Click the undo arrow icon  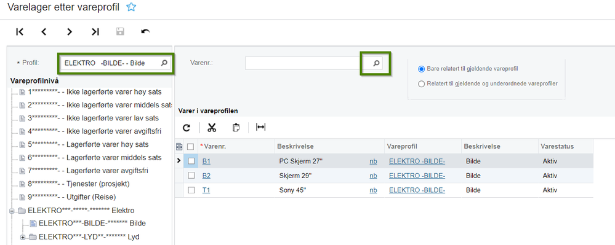pyautogui.click(x=145, y=32)
